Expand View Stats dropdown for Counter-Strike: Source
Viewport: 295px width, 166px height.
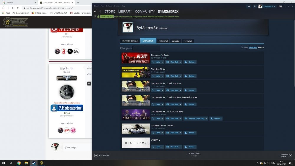[173, 133]
